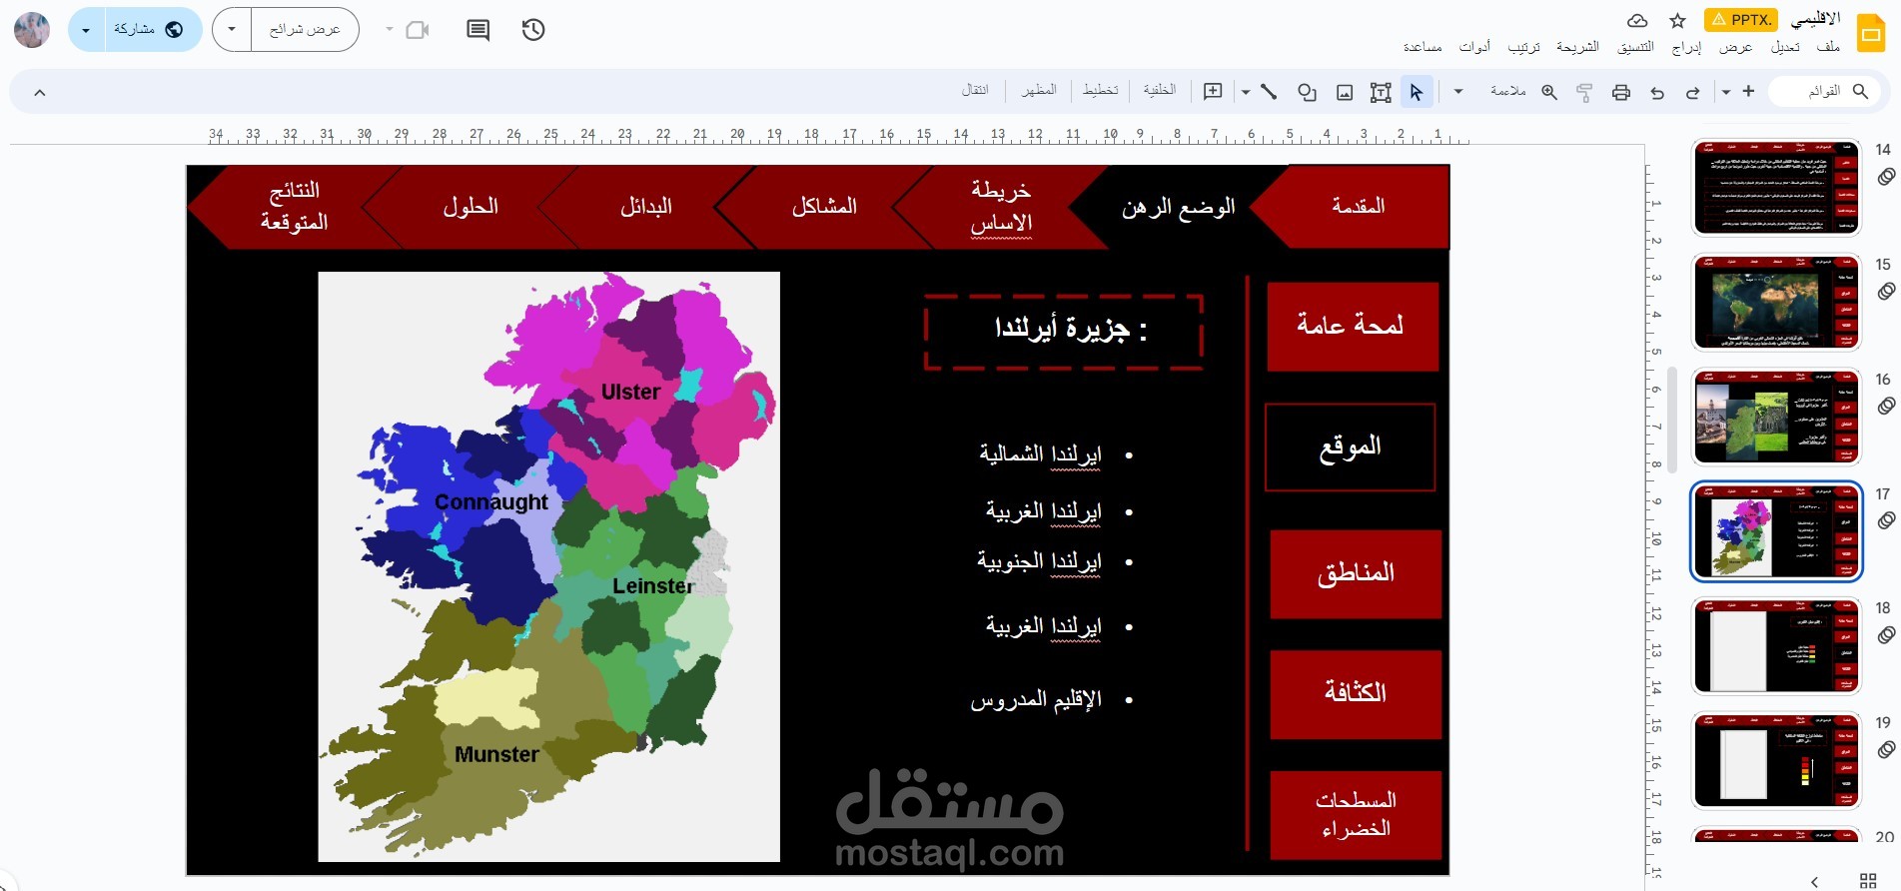This screenshot has height=891, width=1901.
Task: Collapse the menus with the chevron
Action: (40, 92)
